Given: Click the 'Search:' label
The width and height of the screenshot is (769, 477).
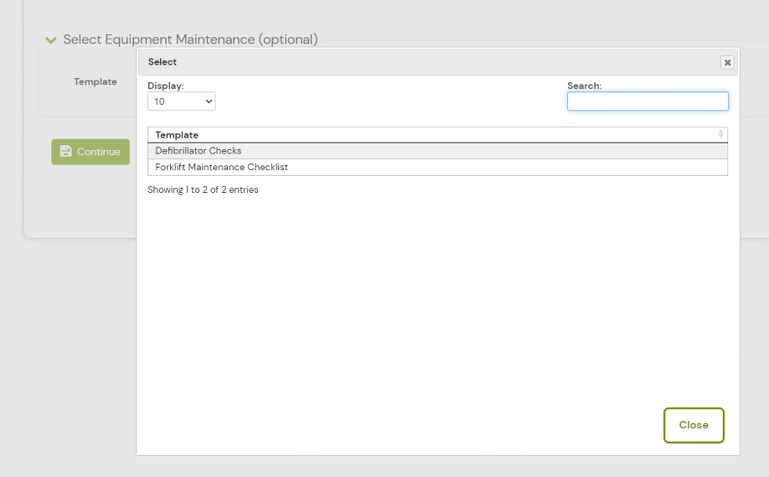Looking at the screenshot, I should point(584,86).
